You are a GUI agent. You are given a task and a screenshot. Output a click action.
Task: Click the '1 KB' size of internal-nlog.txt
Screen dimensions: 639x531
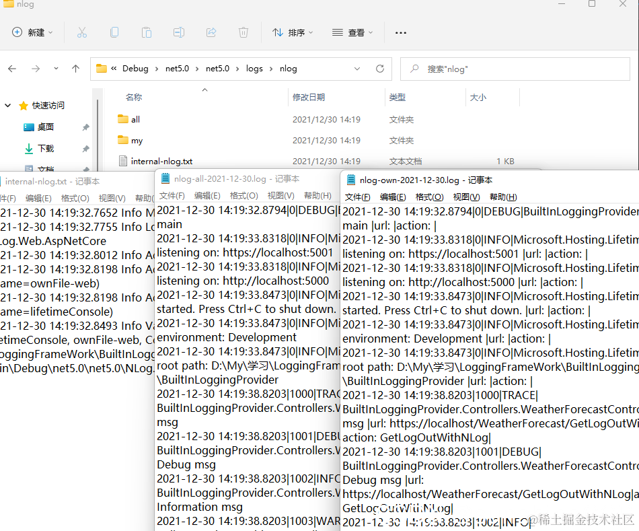(505, 161)
